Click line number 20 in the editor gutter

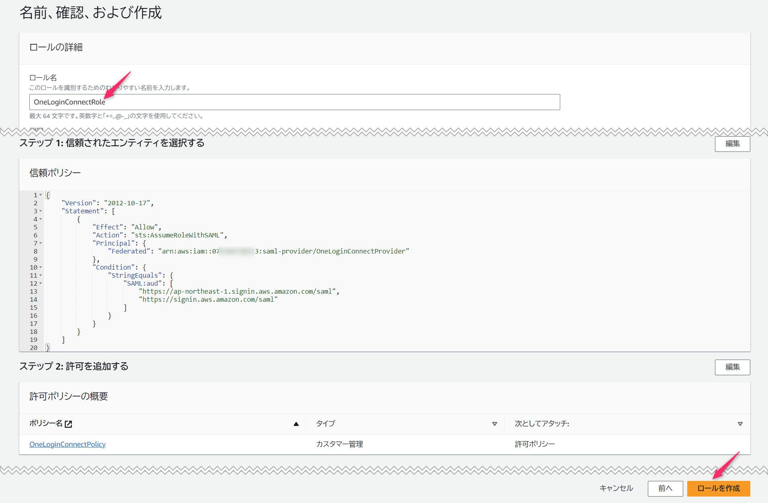click(33, 348)
